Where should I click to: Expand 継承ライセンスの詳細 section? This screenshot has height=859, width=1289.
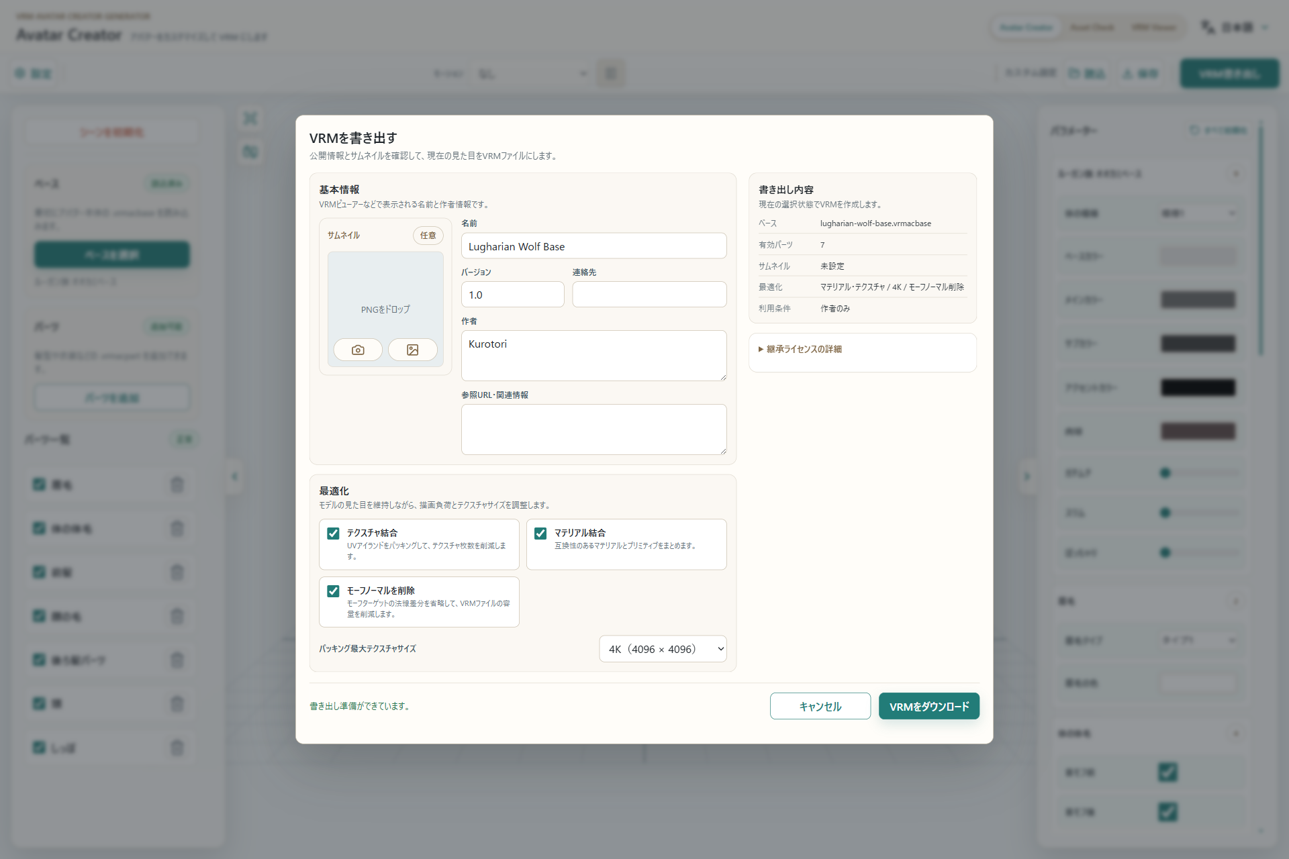point(800,349)
